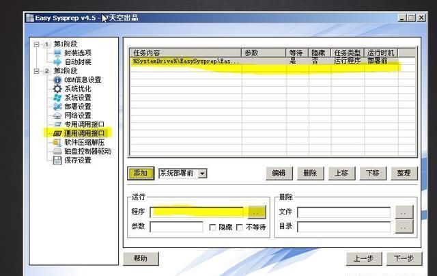Screen dimensions: 437x276
Task: Open OEM信息设置 info icon
Action: point(57,80)
